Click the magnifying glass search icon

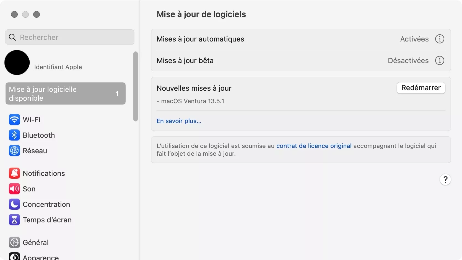click(x=12, y=37)
